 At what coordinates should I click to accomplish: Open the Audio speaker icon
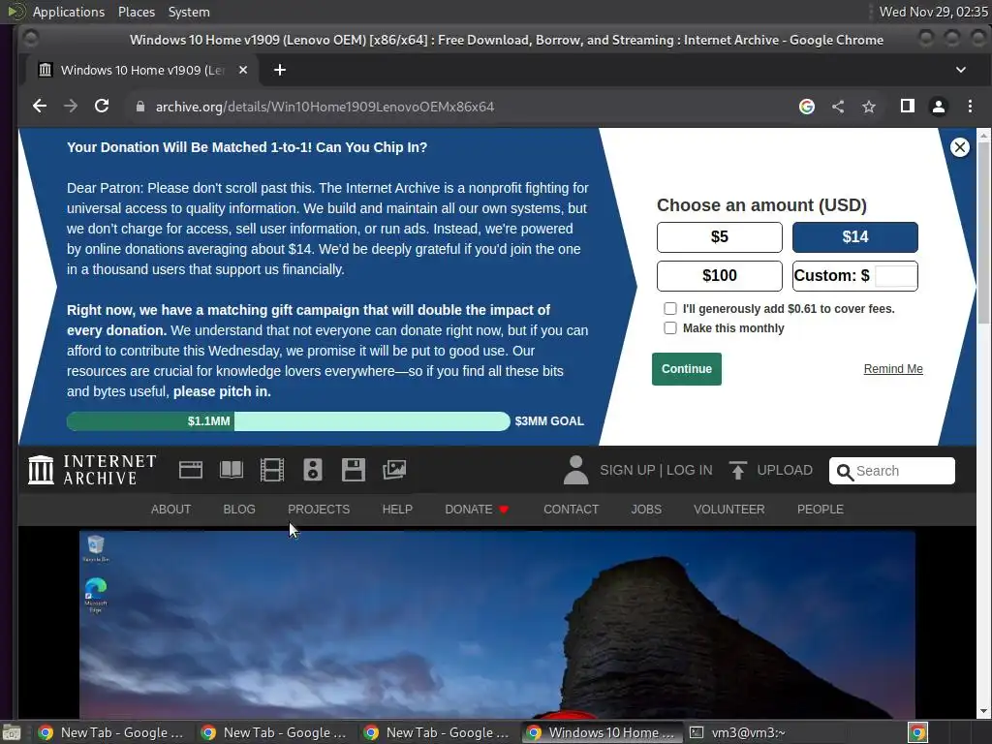pyautogui.click(x=313, y=470)
